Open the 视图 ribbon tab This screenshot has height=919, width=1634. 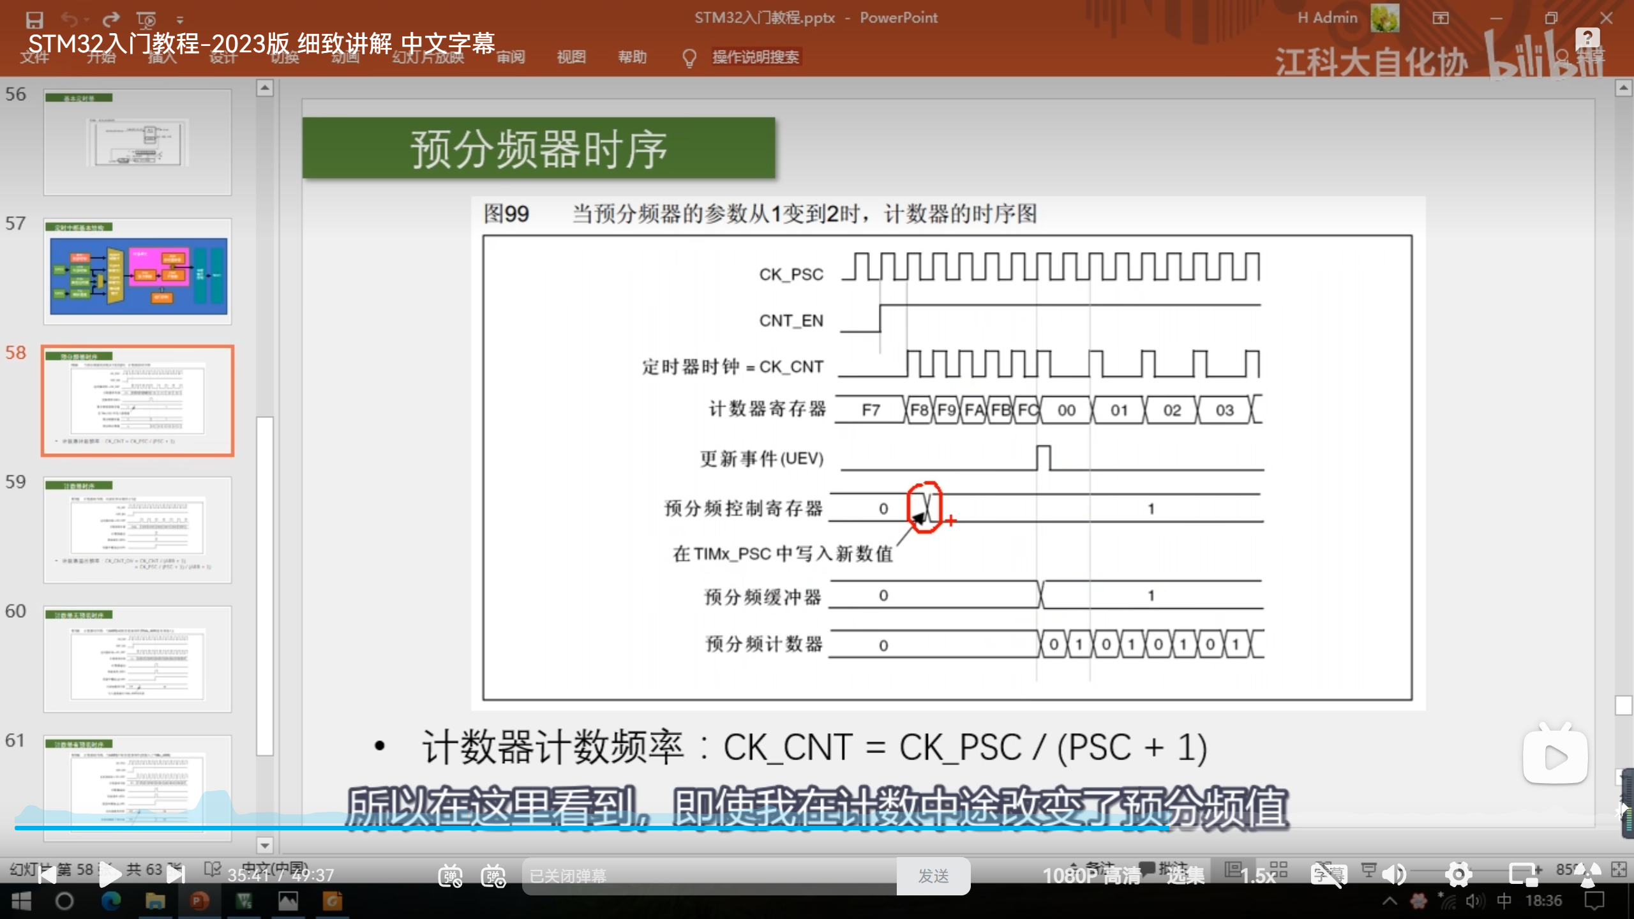point(571,57)
